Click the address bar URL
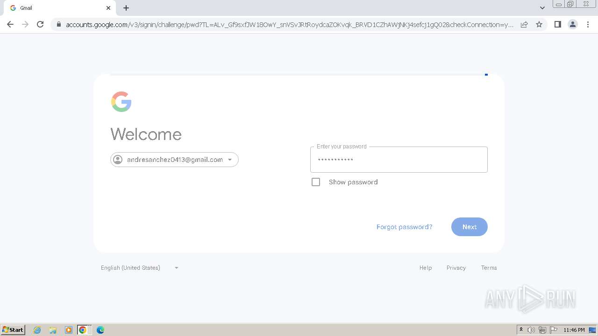The image size is (598, 336). click(290, 24)
